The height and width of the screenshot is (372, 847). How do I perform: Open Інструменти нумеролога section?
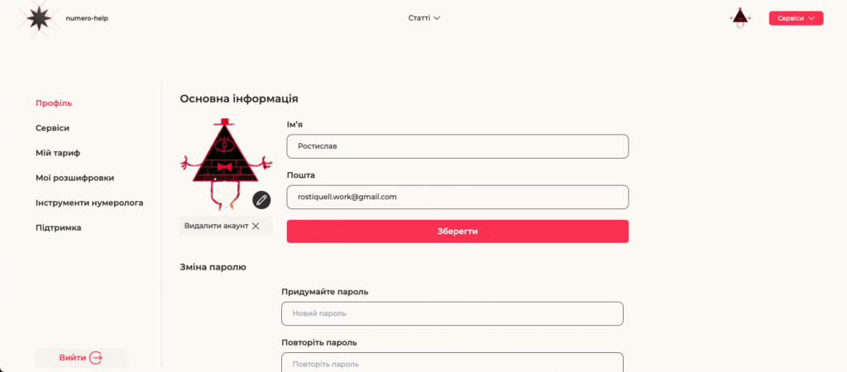(x=89, y=203)
